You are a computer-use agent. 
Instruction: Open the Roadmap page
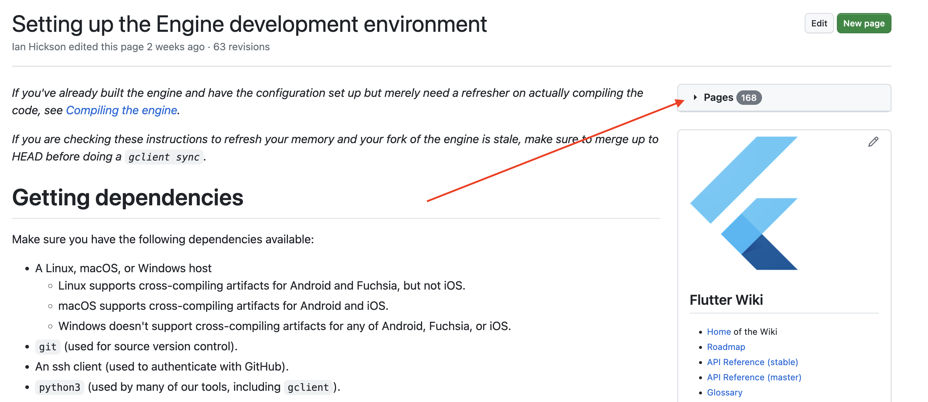725,347
